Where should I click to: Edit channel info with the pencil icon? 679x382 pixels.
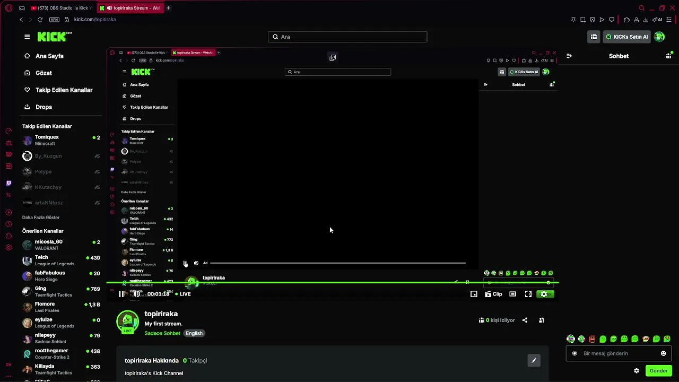click(534, 360)
